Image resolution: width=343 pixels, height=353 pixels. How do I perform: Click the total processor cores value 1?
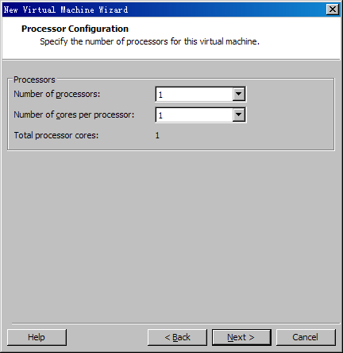[157, 135]
